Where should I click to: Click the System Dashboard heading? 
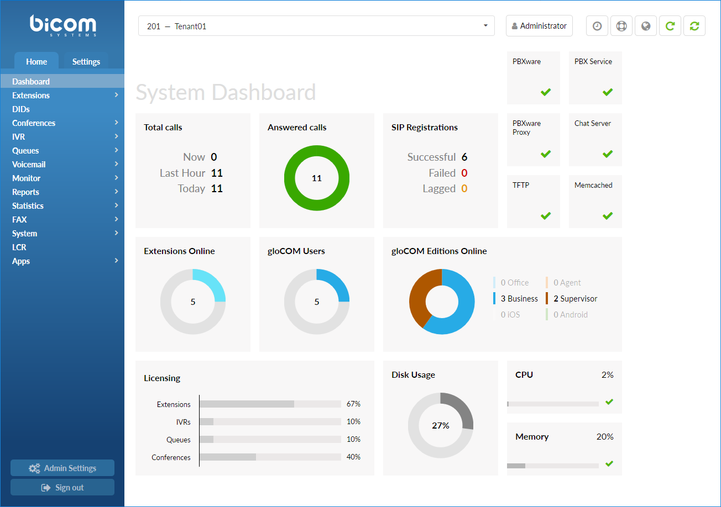tap(226, 92)
